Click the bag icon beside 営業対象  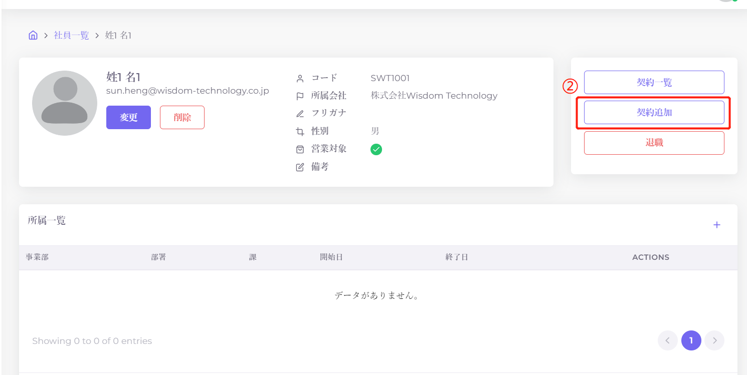point(300,149)
